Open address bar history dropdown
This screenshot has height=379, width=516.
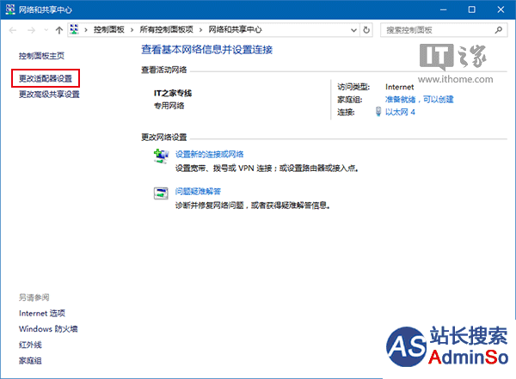[x=353, y=30]
